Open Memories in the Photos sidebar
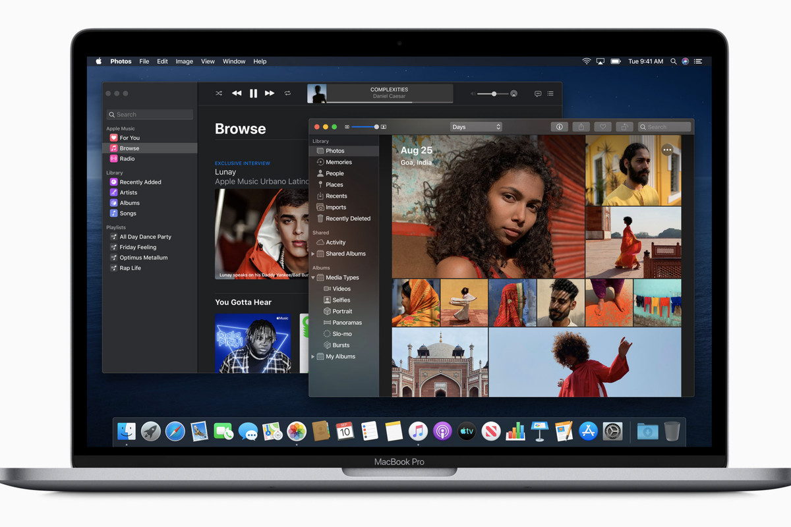Screen dimensions: 791x527 click(338, 162)
